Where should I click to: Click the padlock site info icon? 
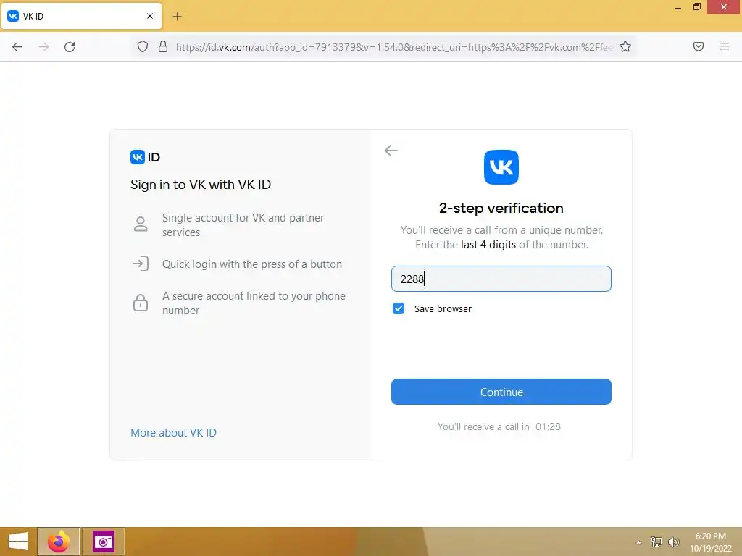[x=163, y=46]
